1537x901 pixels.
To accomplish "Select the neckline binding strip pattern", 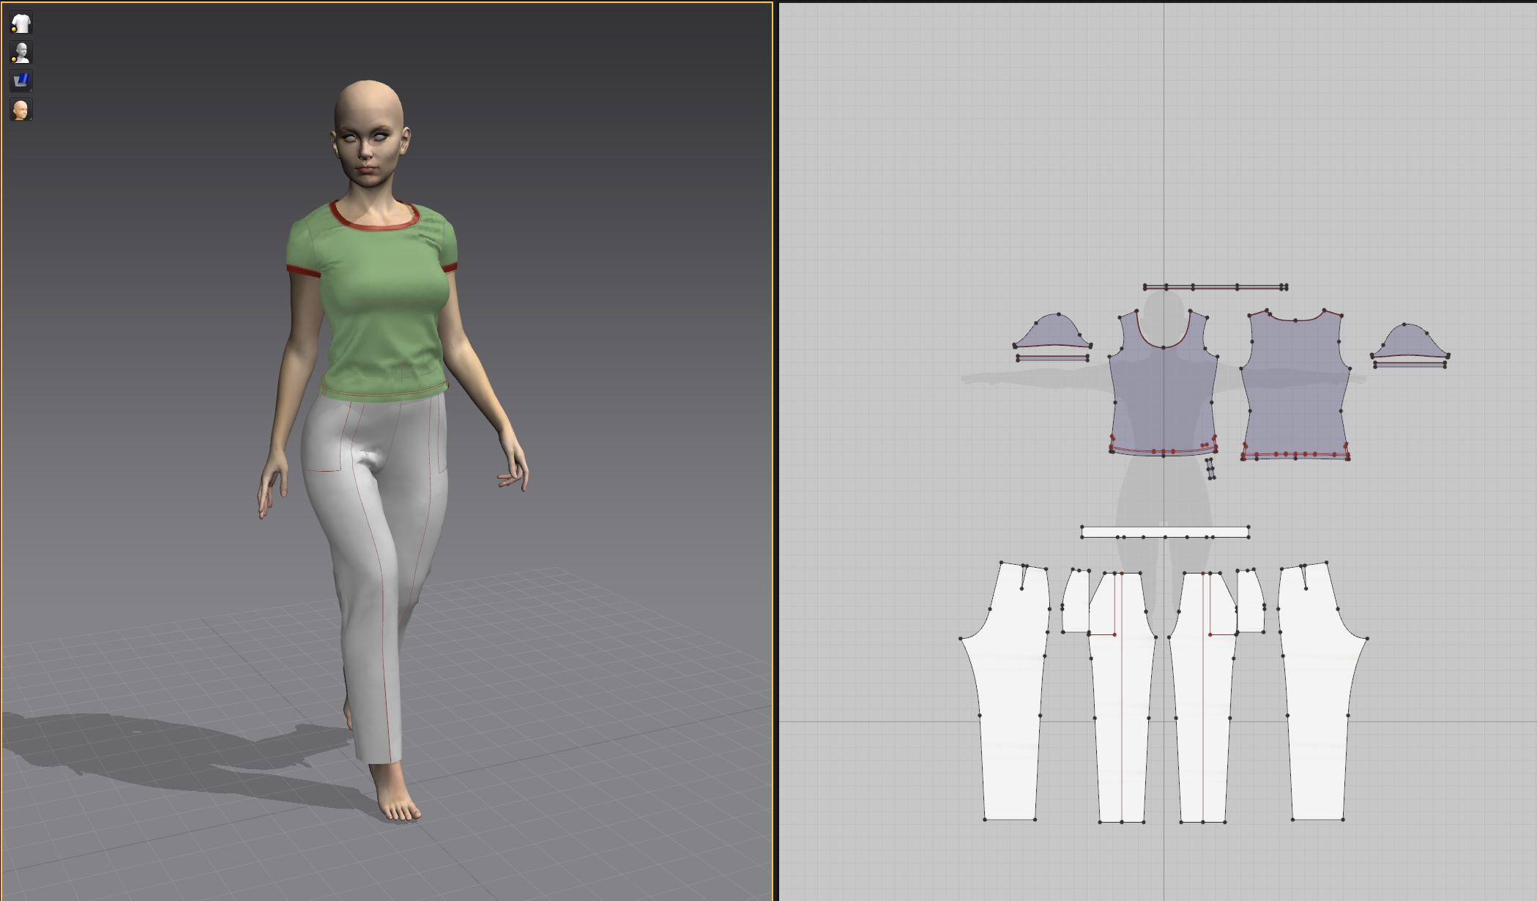I will pyautogui.click(x=1216, y=287).
